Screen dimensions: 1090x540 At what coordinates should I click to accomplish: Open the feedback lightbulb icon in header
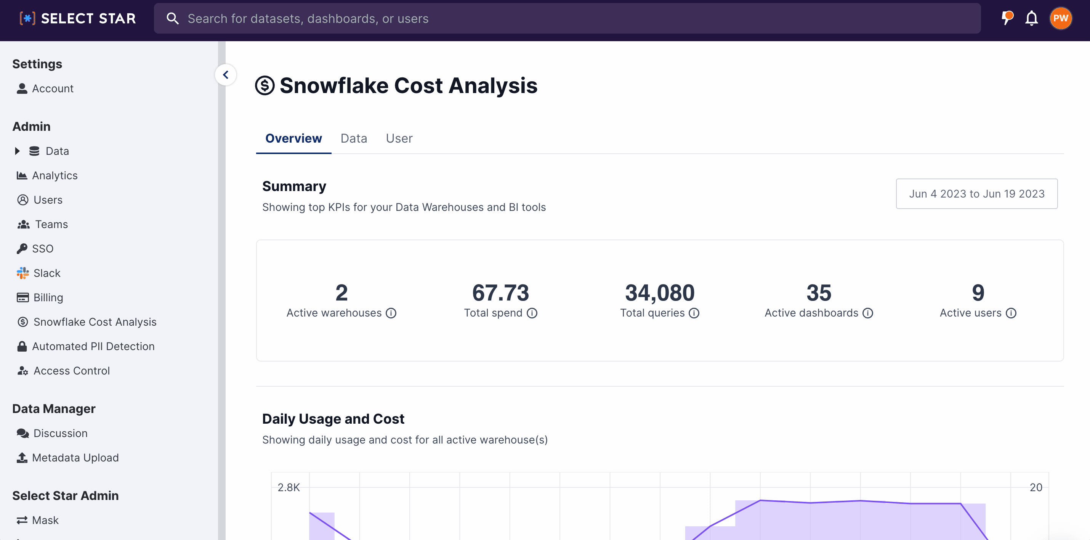click(1007, 18)
